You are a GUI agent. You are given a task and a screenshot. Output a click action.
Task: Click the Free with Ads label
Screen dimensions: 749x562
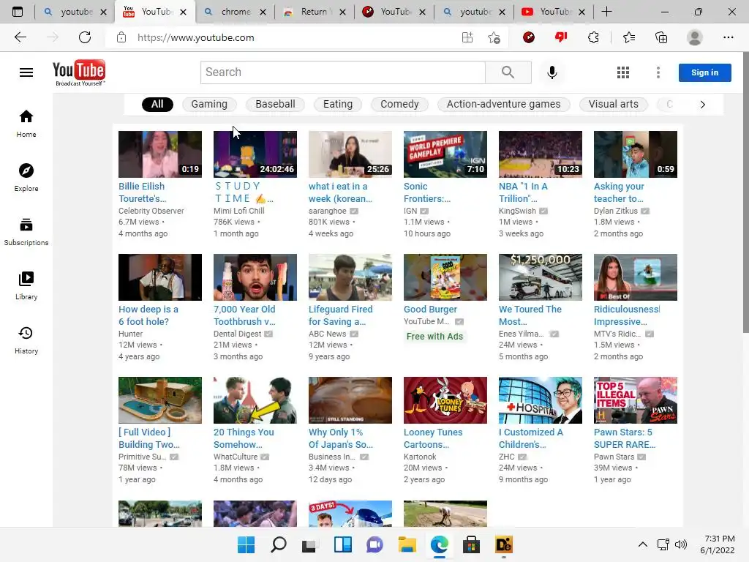[434, 337]
